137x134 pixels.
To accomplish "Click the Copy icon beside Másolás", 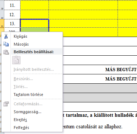I will pos(6,44).
